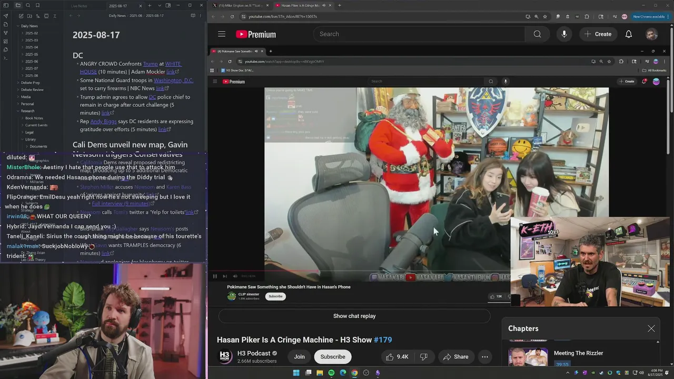
Task: Expand the 2025-02 folder
Action: click(x=23, y=33)
